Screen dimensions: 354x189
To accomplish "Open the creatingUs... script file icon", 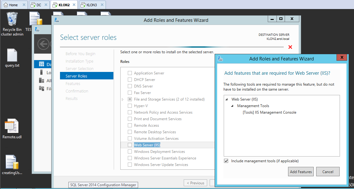I will (12, 163).
